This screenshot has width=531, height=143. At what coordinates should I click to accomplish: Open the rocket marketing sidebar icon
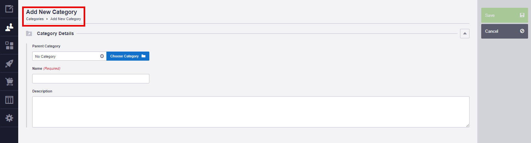click(9, 64)
